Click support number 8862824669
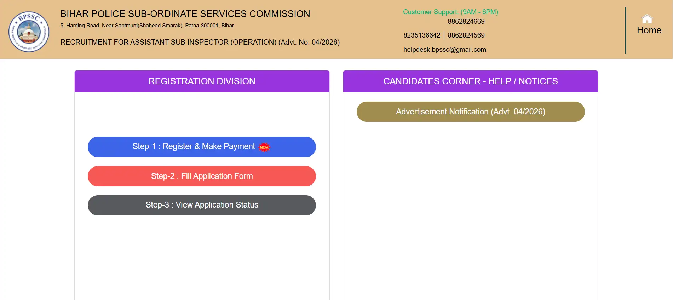The image size is (673, 300). click(x=466, y=22)
